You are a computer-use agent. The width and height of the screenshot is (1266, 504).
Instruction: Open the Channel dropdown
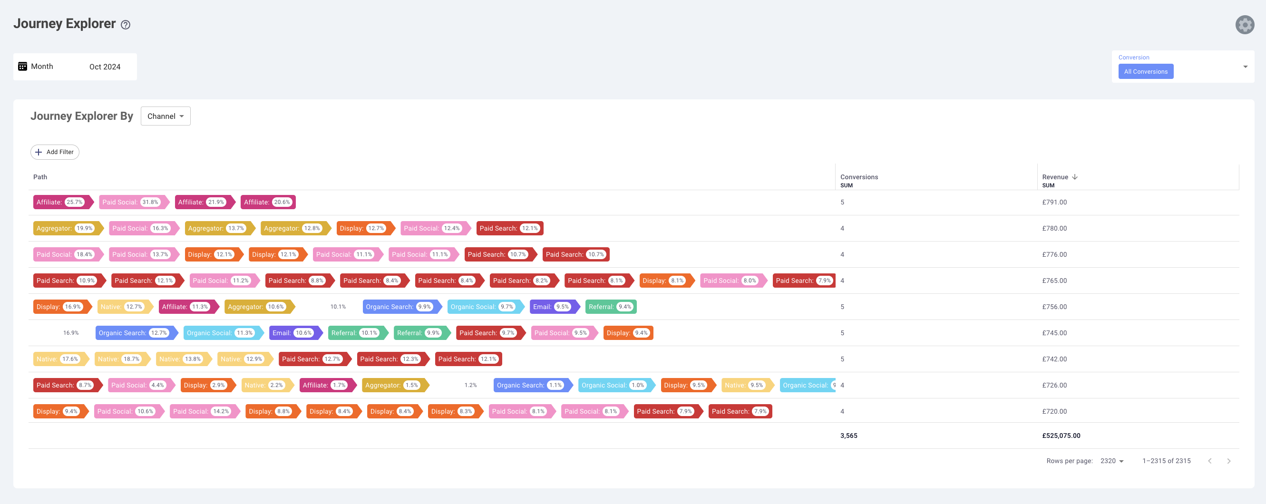(166, 116)
